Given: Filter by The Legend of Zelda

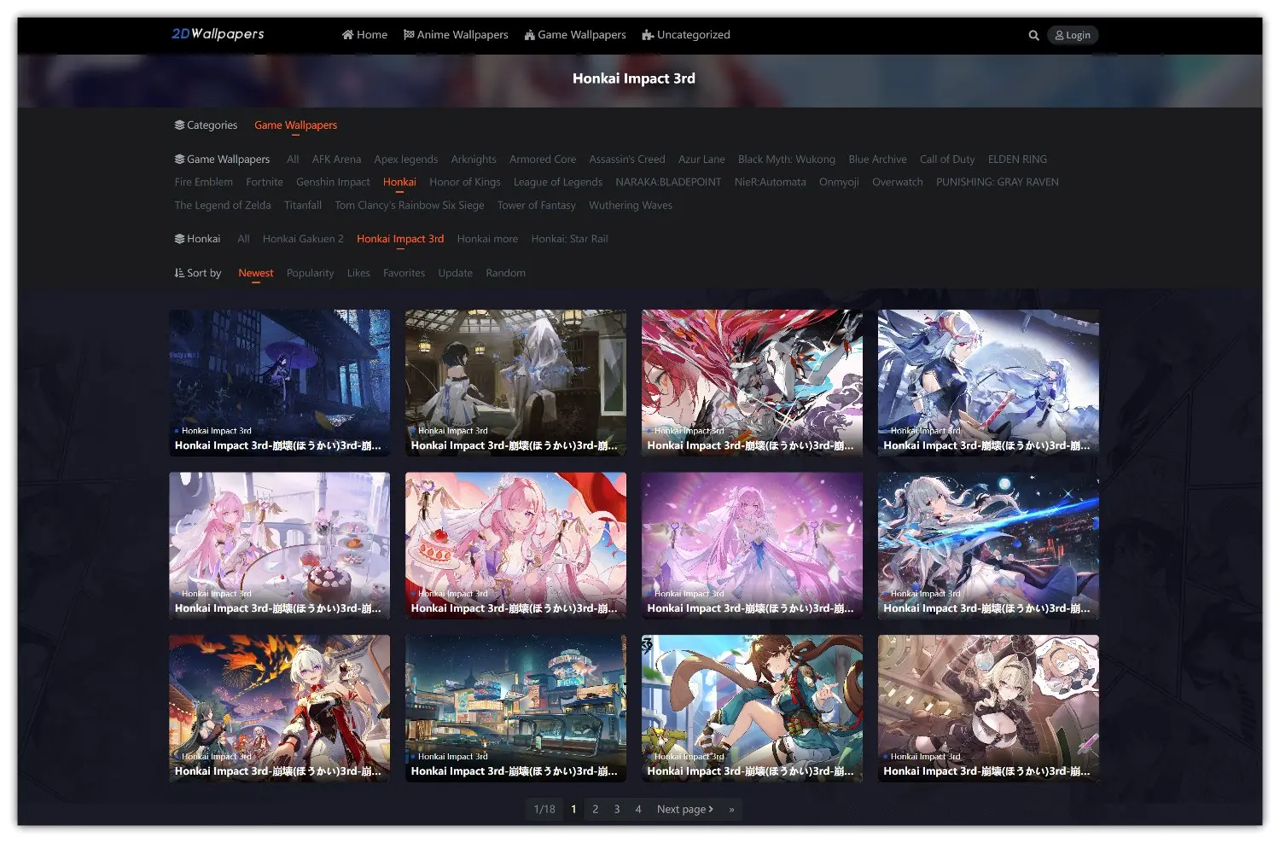Looking at the screenshot, I should 223,206.
